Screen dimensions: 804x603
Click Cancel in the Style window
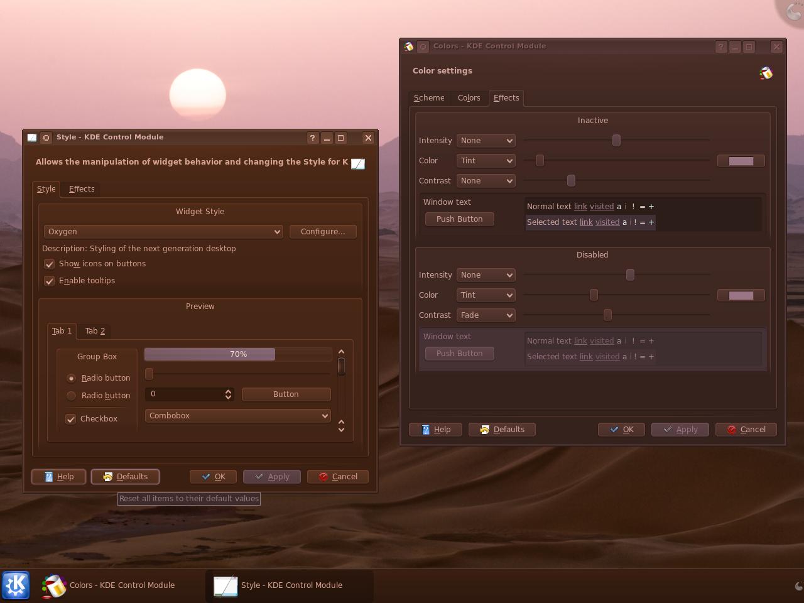point(337,477)
